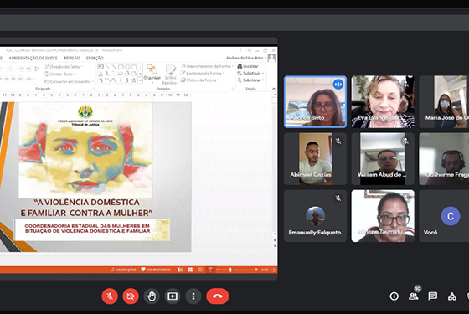Viewport: 469px width, 314px height.
Task: Expand Contorno da Forma dropdown
Action: [203, 73]
